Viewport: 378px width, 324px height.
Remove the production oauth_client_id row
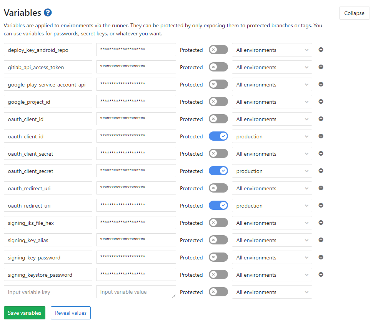pos(321,136)
